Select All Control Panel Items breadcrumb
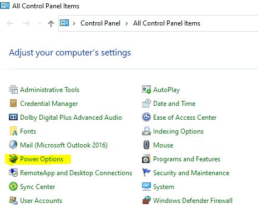This screenshot has width=258, height=219. point(166,23)
